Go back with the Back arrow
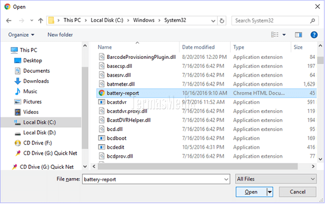325x204 pixels. [x=8, y=20]
